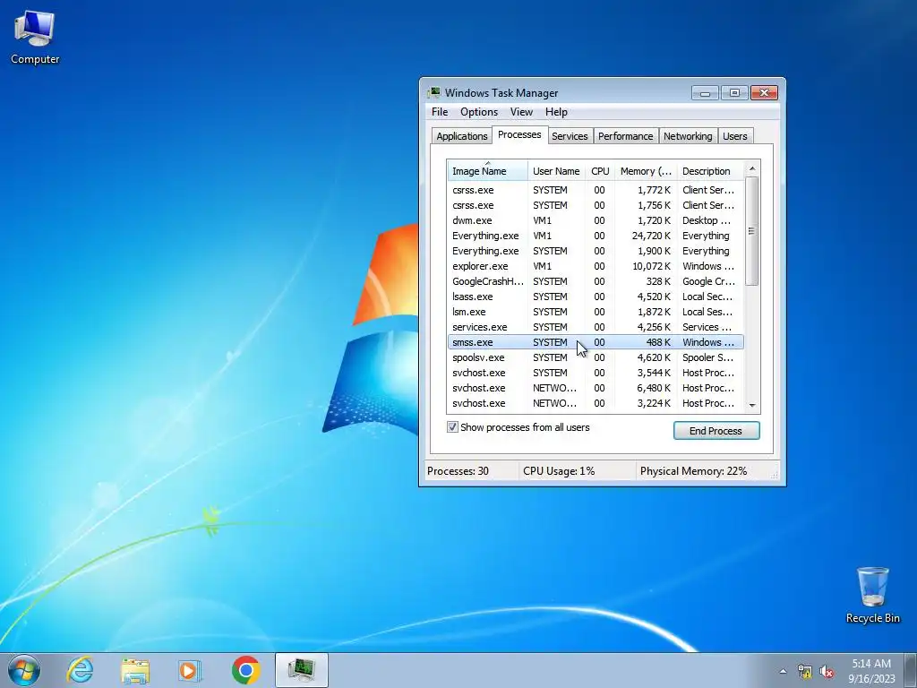
Task: Open Windows Media Player from the taskbar
Action: [190, 670]
